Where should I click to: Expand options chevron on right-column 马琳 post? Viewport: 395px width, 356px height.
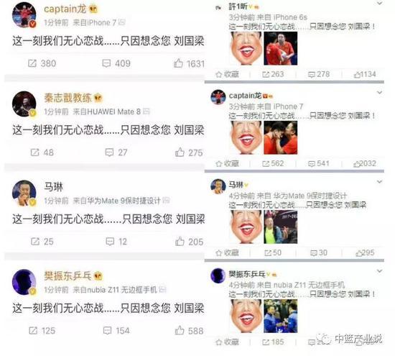coord(379,182)
